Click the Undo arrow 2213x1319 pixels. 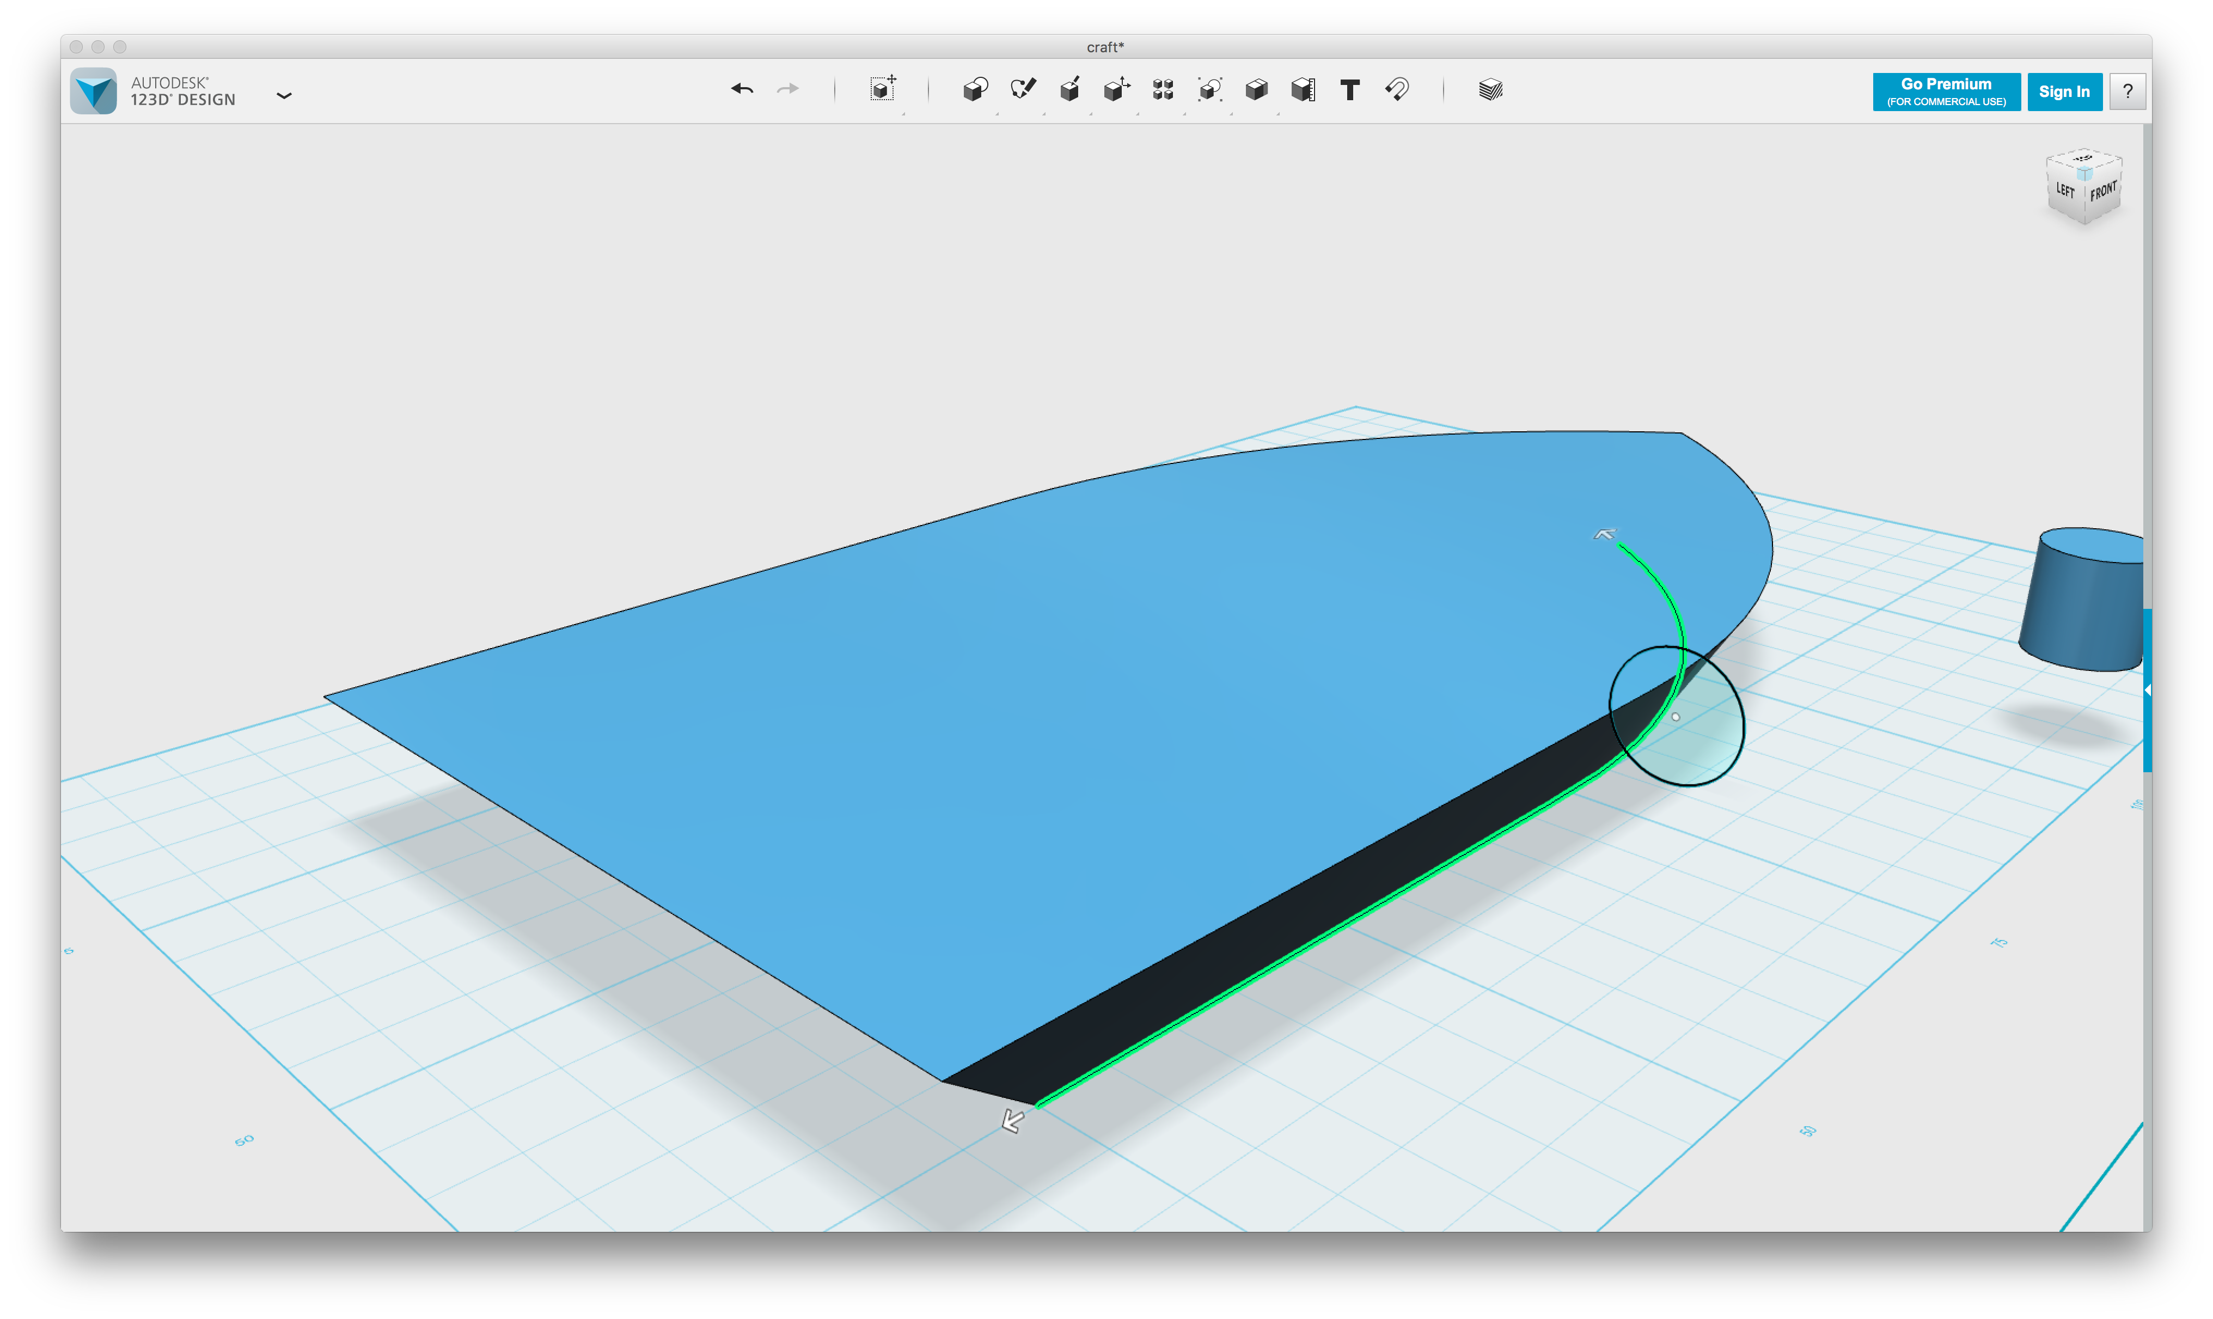742,89
